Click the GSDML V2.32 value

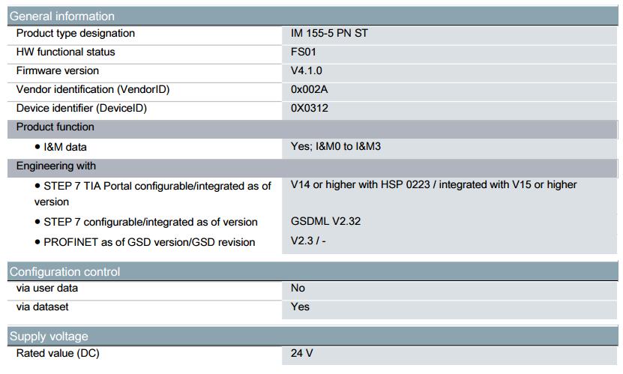(x=325, y=221)
